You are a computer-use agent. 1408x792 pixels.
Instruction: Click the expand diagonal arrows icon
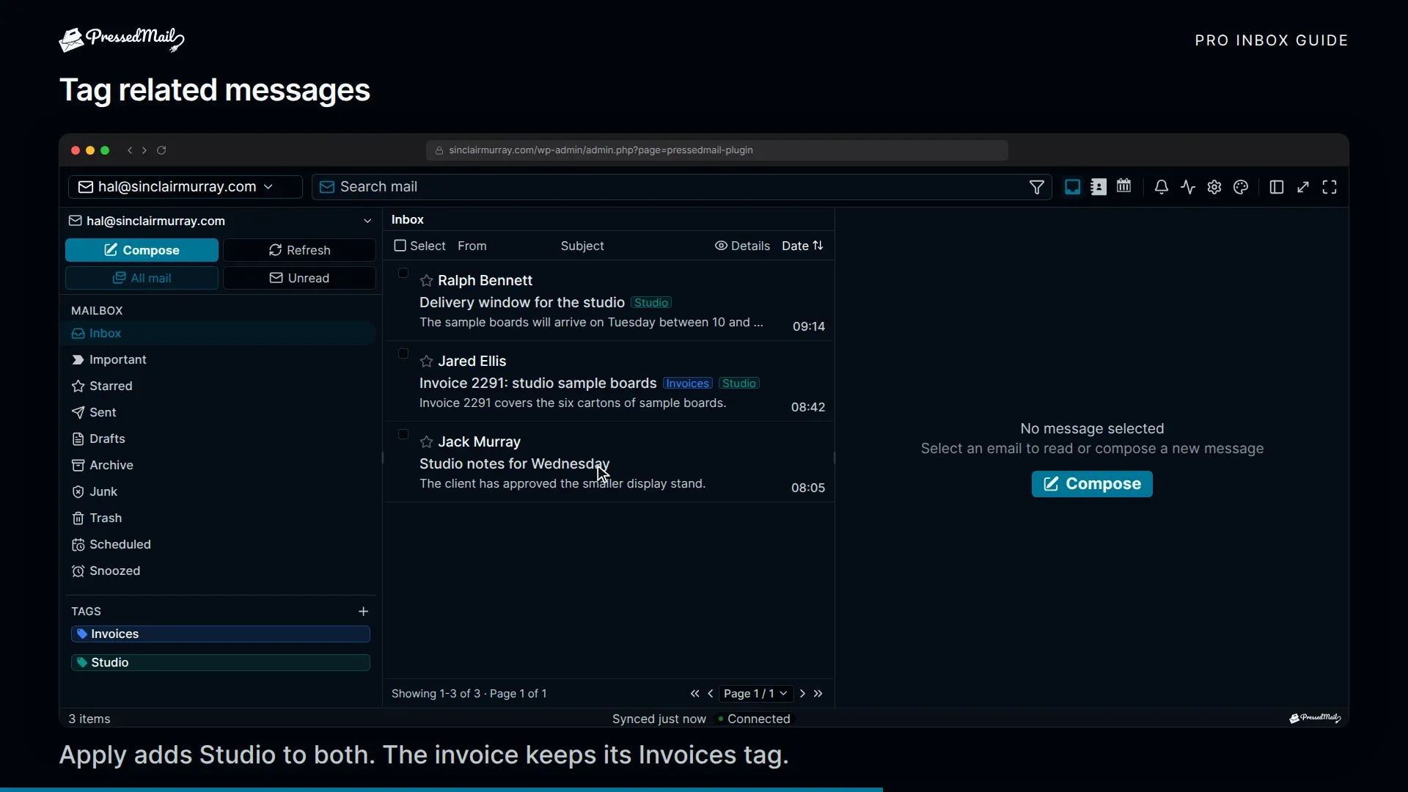[1303, 187]
